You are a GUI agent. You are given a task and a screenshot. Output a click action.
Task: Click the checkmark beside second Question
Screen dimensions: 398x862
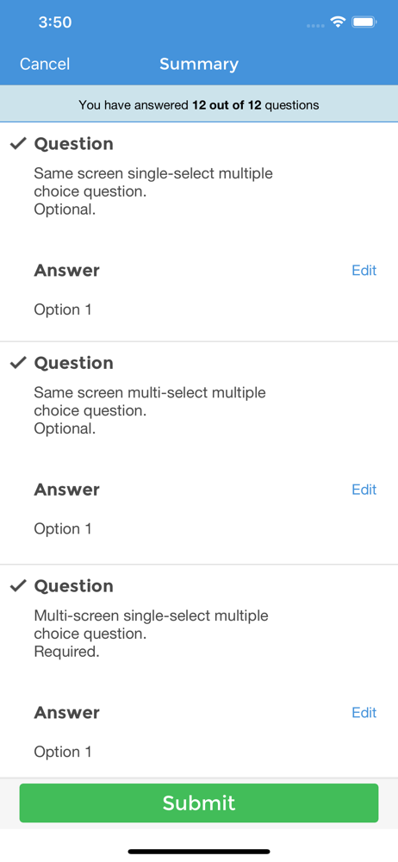(19, 362)
